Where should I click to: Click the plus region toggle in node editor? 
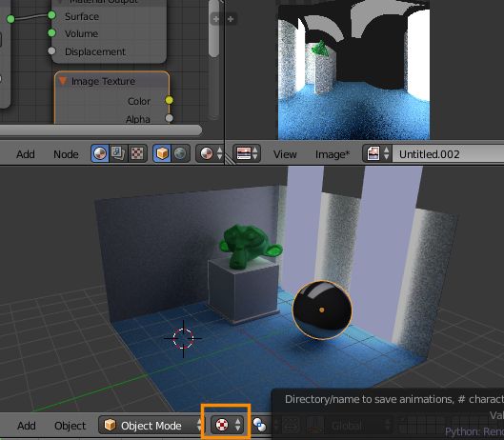[216, 19]
